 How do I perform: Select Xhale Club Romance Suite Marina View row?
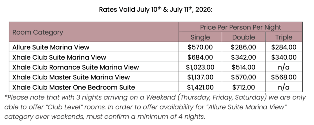tap(75, 67)
